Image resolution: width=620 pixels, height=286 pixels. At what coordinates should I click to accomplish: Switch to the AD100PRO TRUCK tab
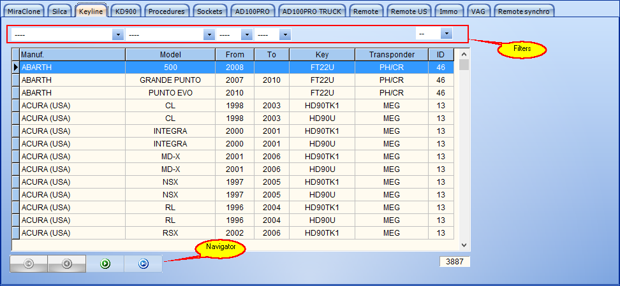312,11
